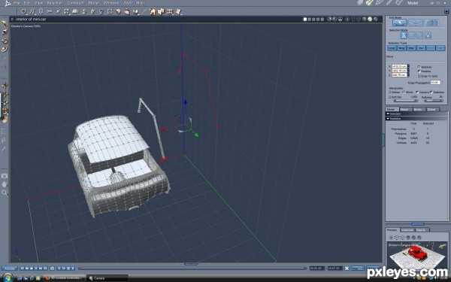Adjust the Soft Sel slider
Screen dimensions: 451x282
pyautogui.click(x=406, y=101)
